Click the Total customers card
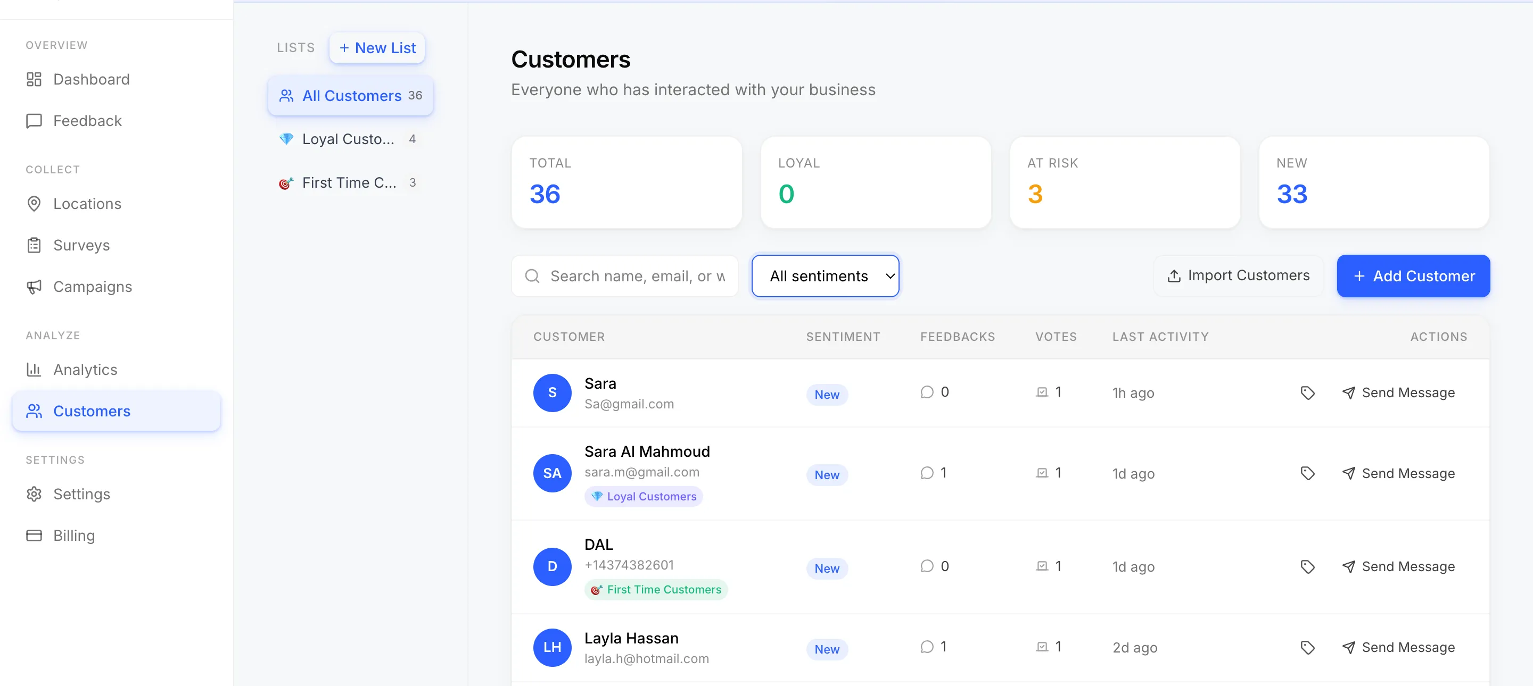Viewport: 1533px width, 686px height. click(x=627, y=182)
